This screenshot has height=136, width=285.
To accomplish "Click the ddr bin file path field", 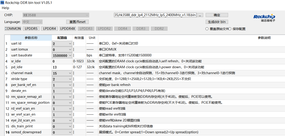I will tap(155, 15).
